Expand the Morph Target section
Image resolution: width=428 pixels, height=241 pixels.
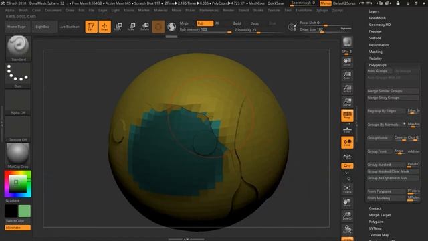pos(380,215)
